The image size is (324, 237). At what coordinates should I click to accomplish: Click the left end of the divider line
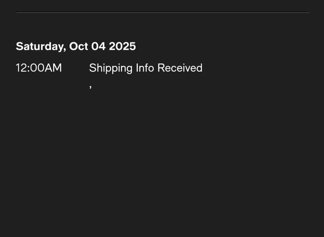pos(17,13)
